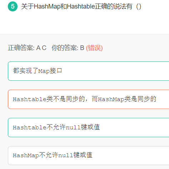Click the letter B after 你的答案

click(82, 48)
